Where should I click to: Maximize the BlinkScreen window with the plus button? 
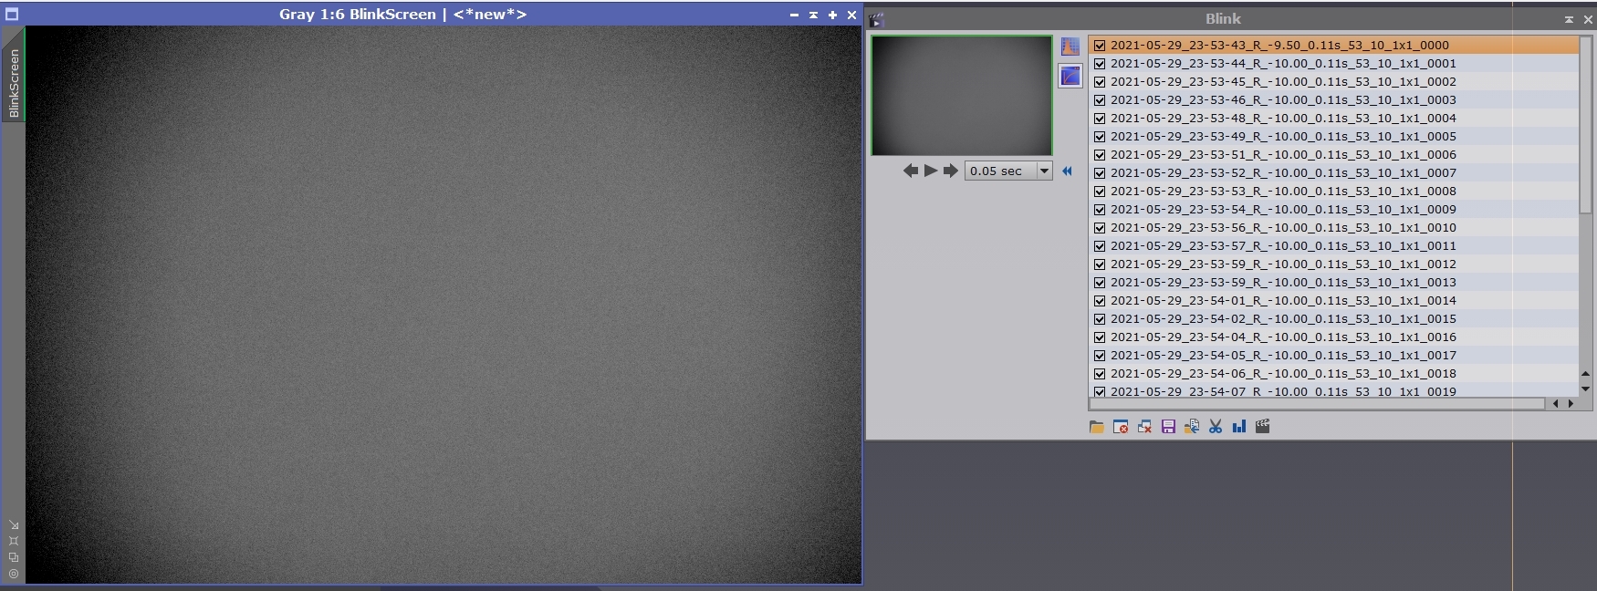832,15
